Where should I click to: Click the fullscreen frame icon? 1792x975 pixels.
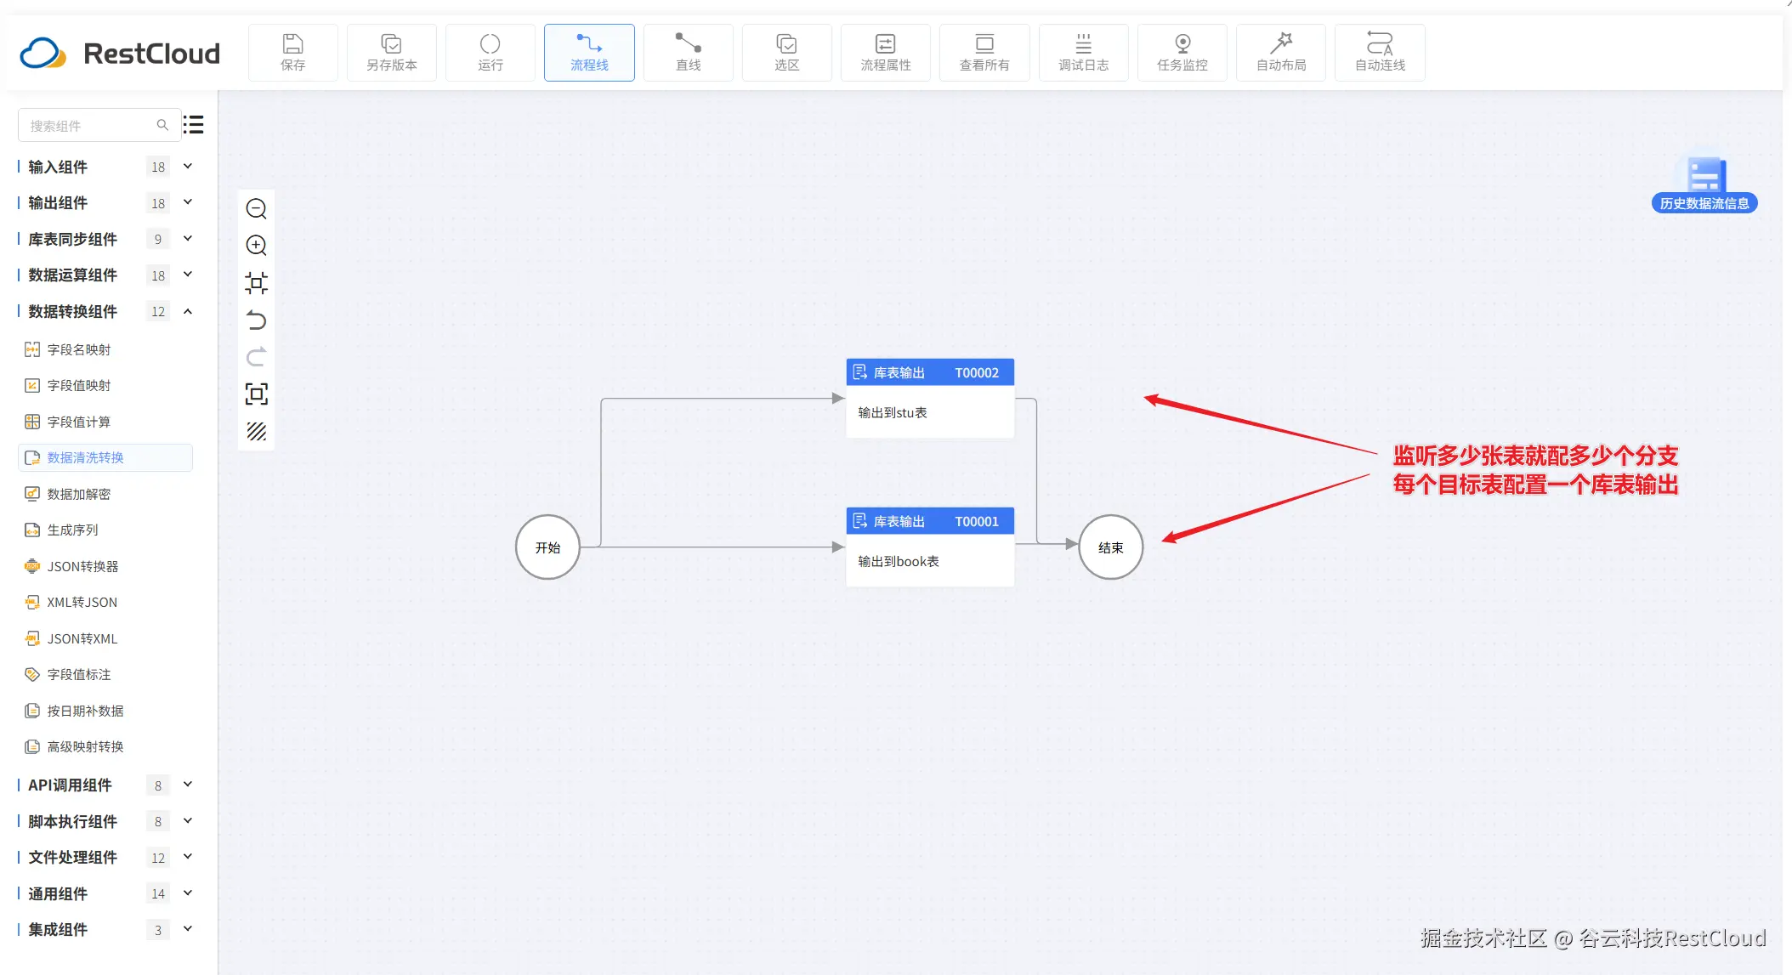click(256, 394)
